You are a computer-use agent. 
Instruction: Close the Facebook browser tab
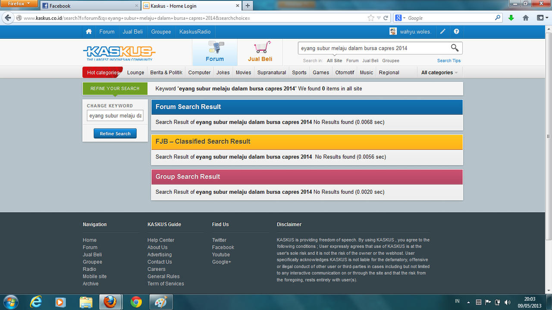[137, 6]
